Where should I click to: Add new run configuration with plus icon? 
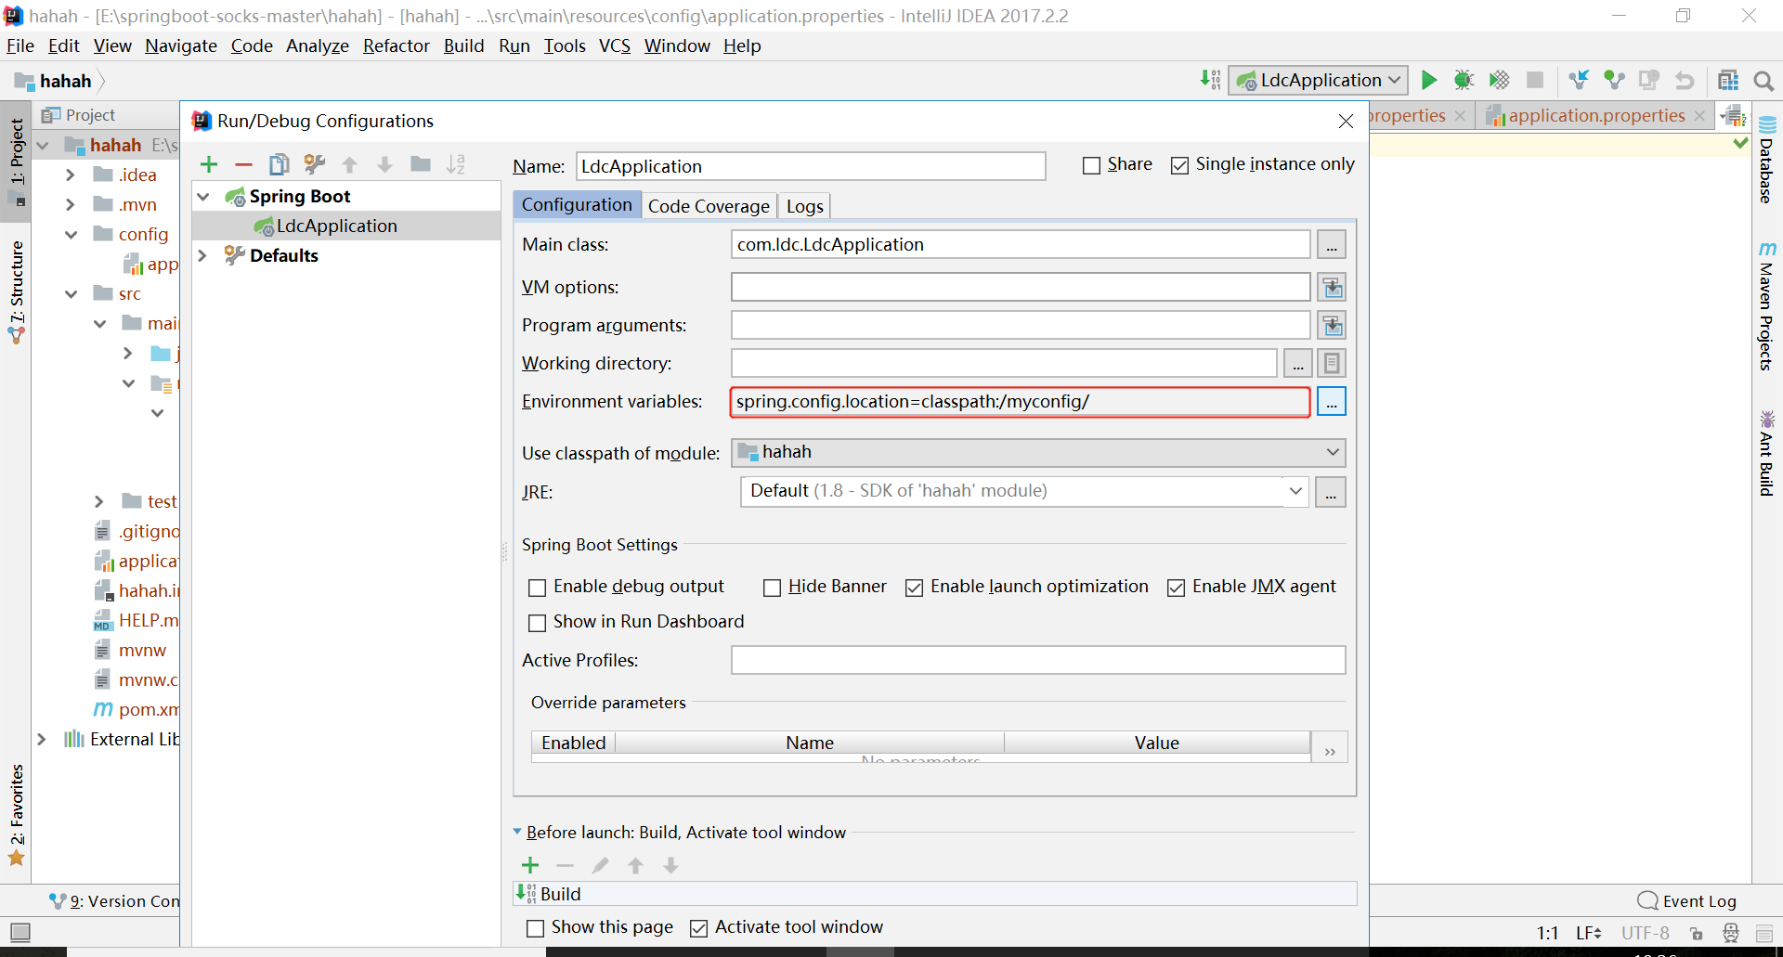(x=209, y=164)
